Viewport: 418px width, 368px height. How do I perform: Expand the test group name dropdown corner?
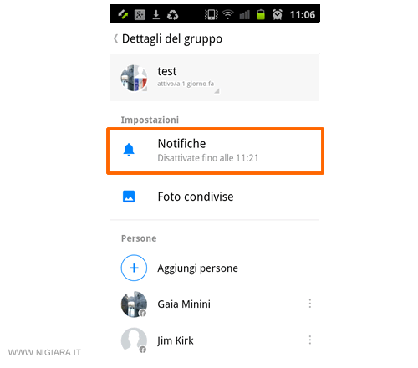(x=217, y=91)
